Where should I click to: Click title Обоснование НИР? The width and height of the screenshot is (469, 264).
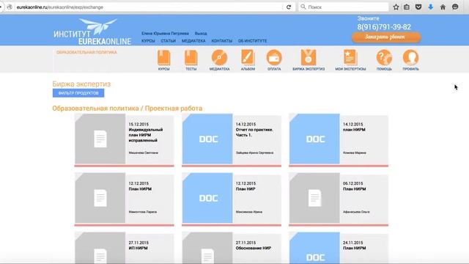[254, 248]
